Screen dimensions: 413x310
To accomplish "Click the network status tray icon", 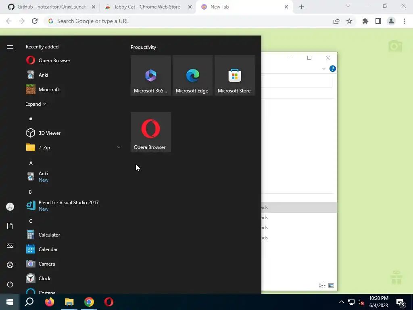I will pos(351,302).
